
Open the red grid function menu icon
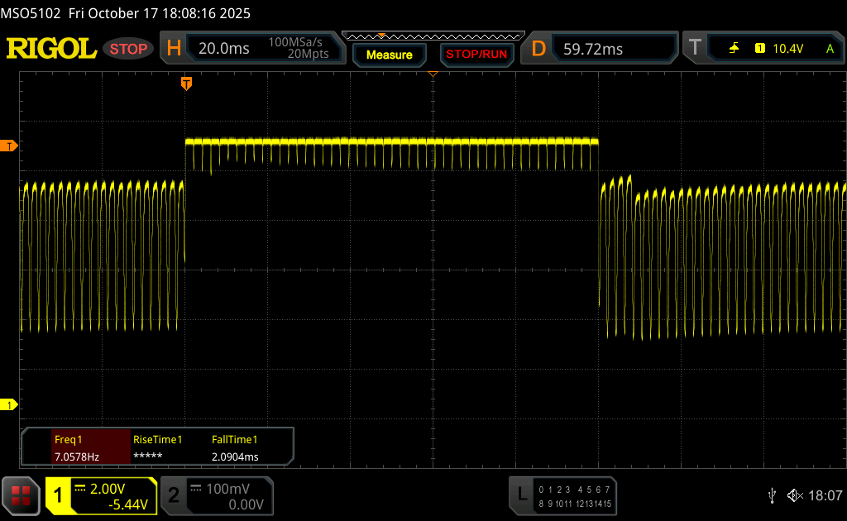pyautogui.click(x=21, y=495)
